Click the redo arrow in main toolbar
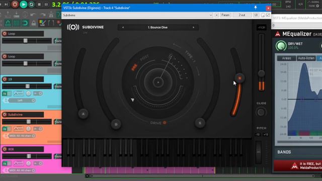This screenshot has height=181, width=322. coord(42,15)
